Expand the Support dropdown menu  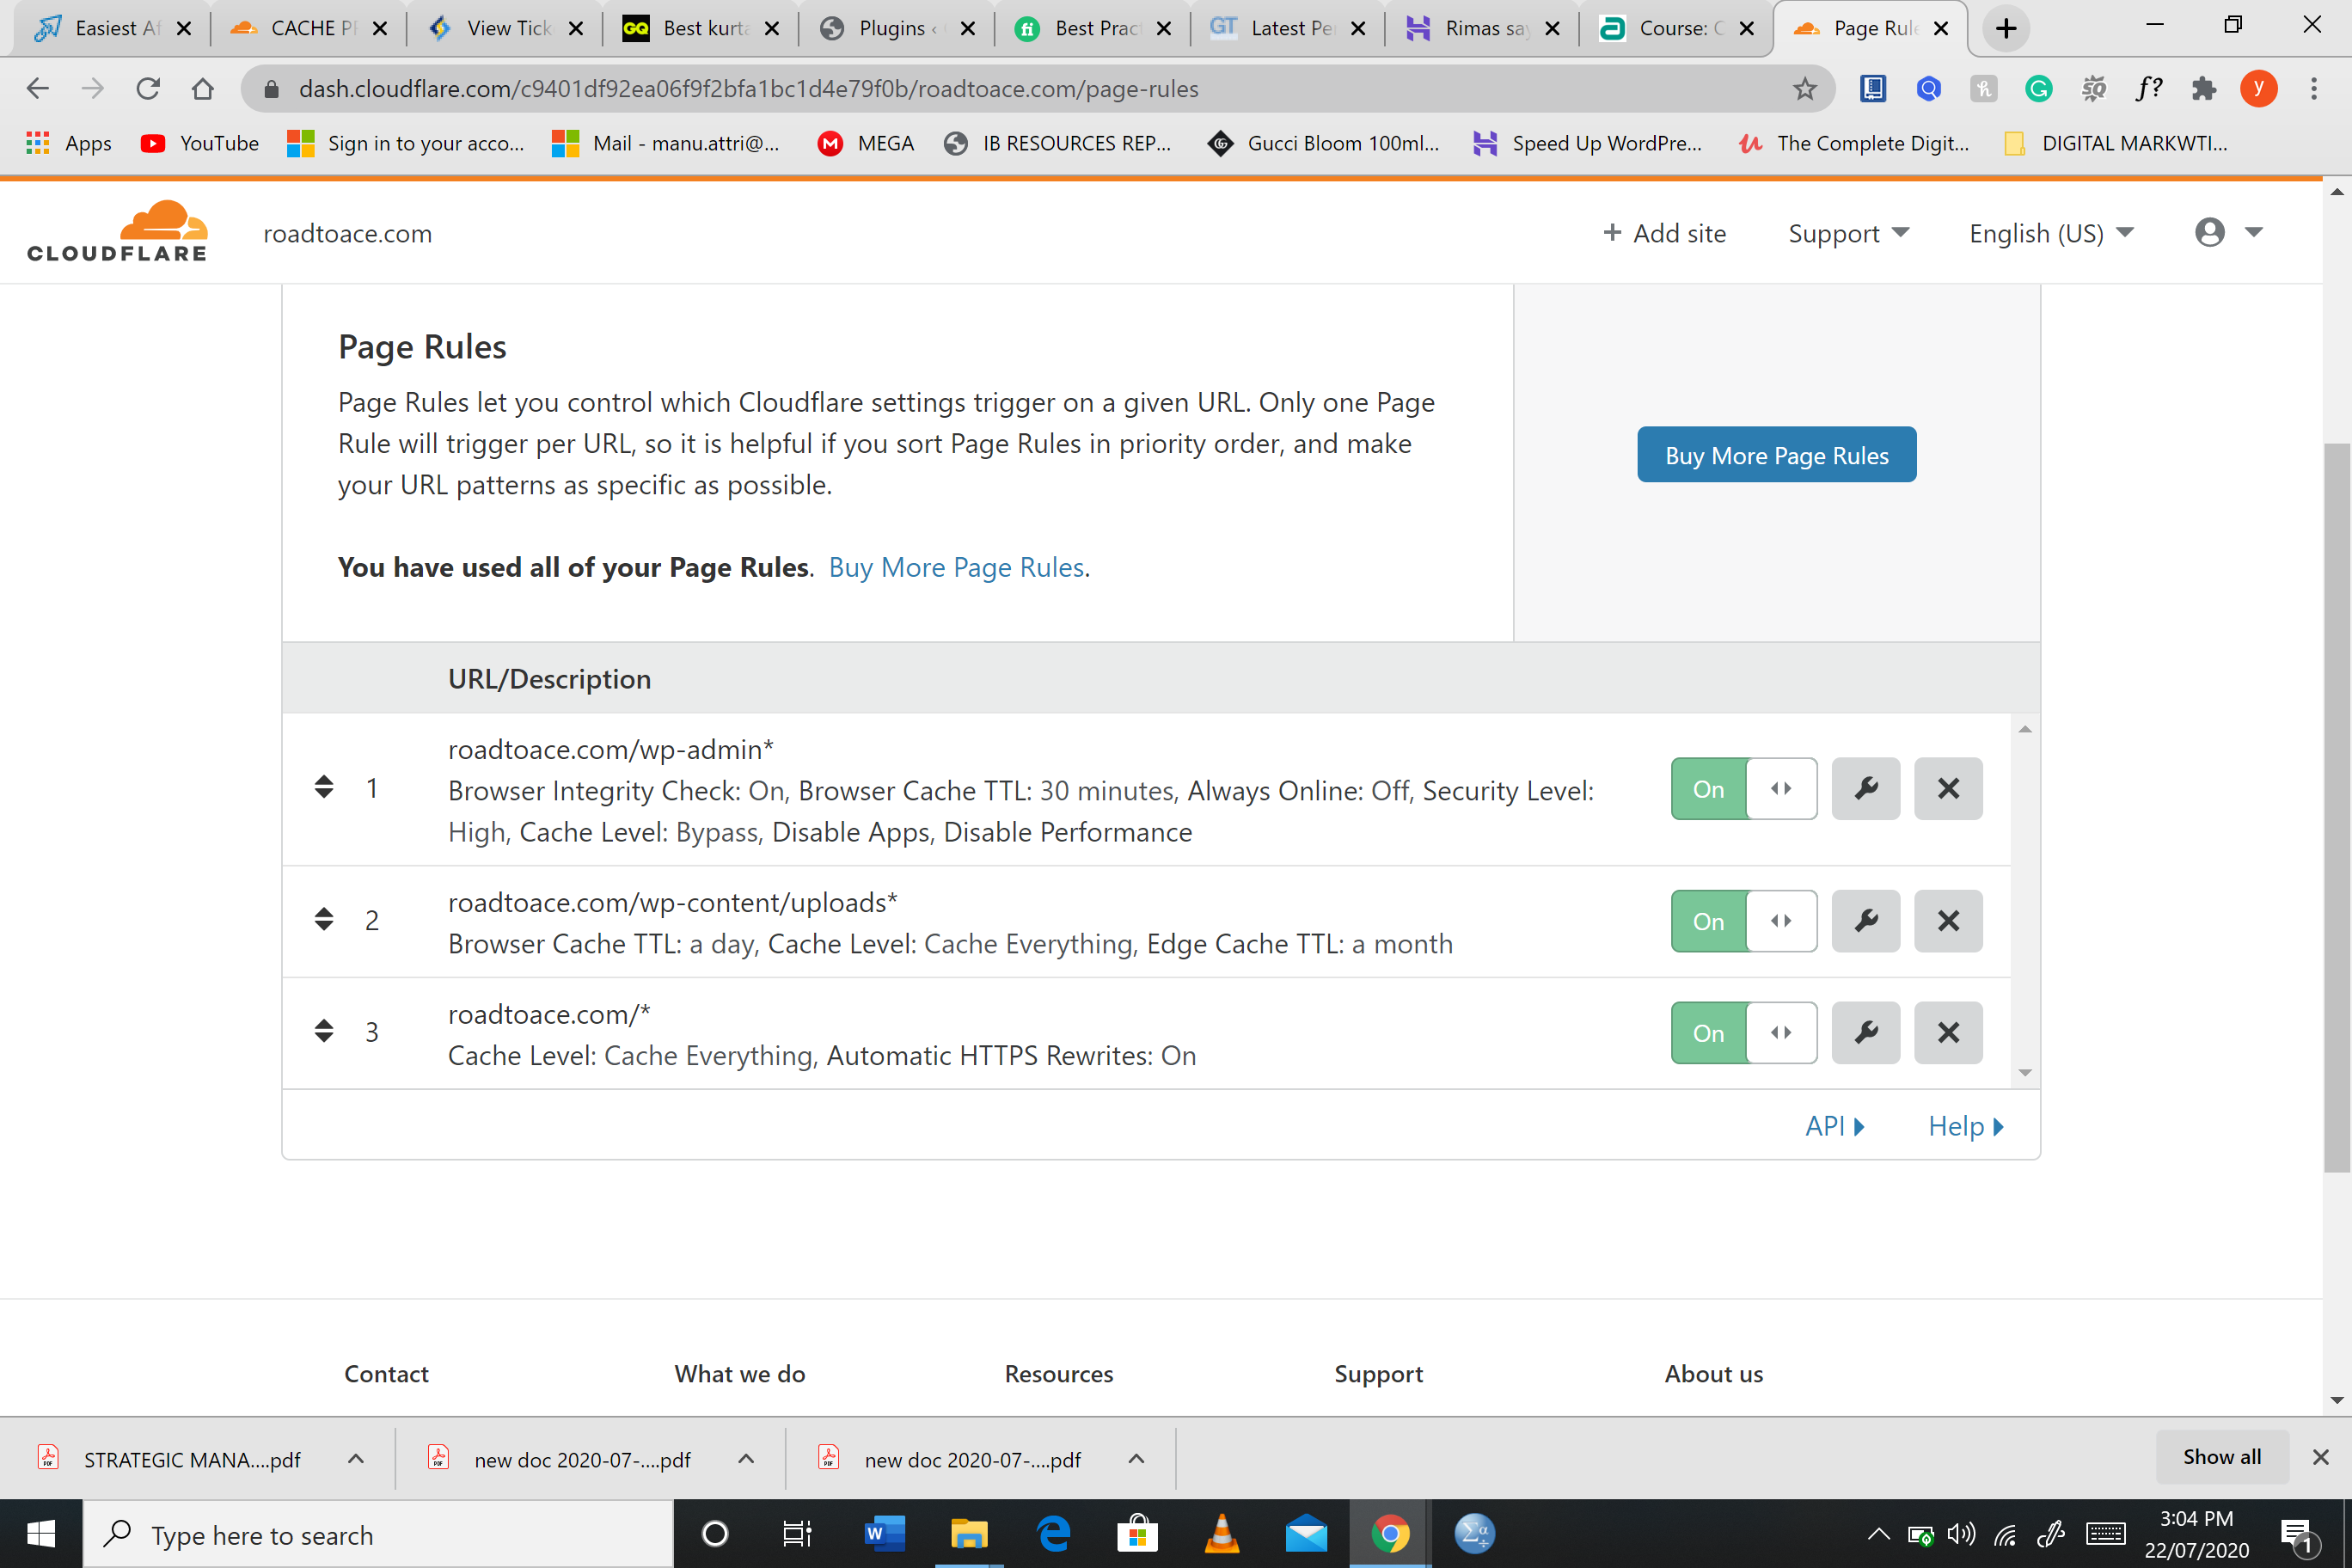1848,233
